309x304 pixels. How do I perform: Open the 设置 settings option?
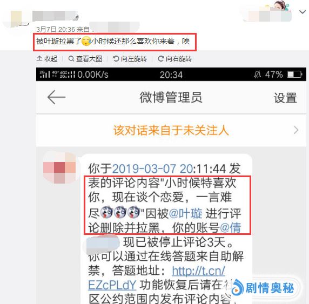(285, 98)
